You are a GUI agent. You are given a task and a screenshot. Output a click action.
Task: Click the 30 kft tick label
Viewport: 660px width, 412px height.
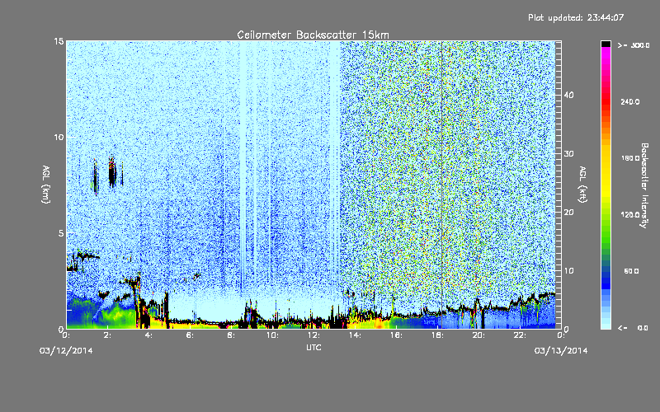point(568,154)
